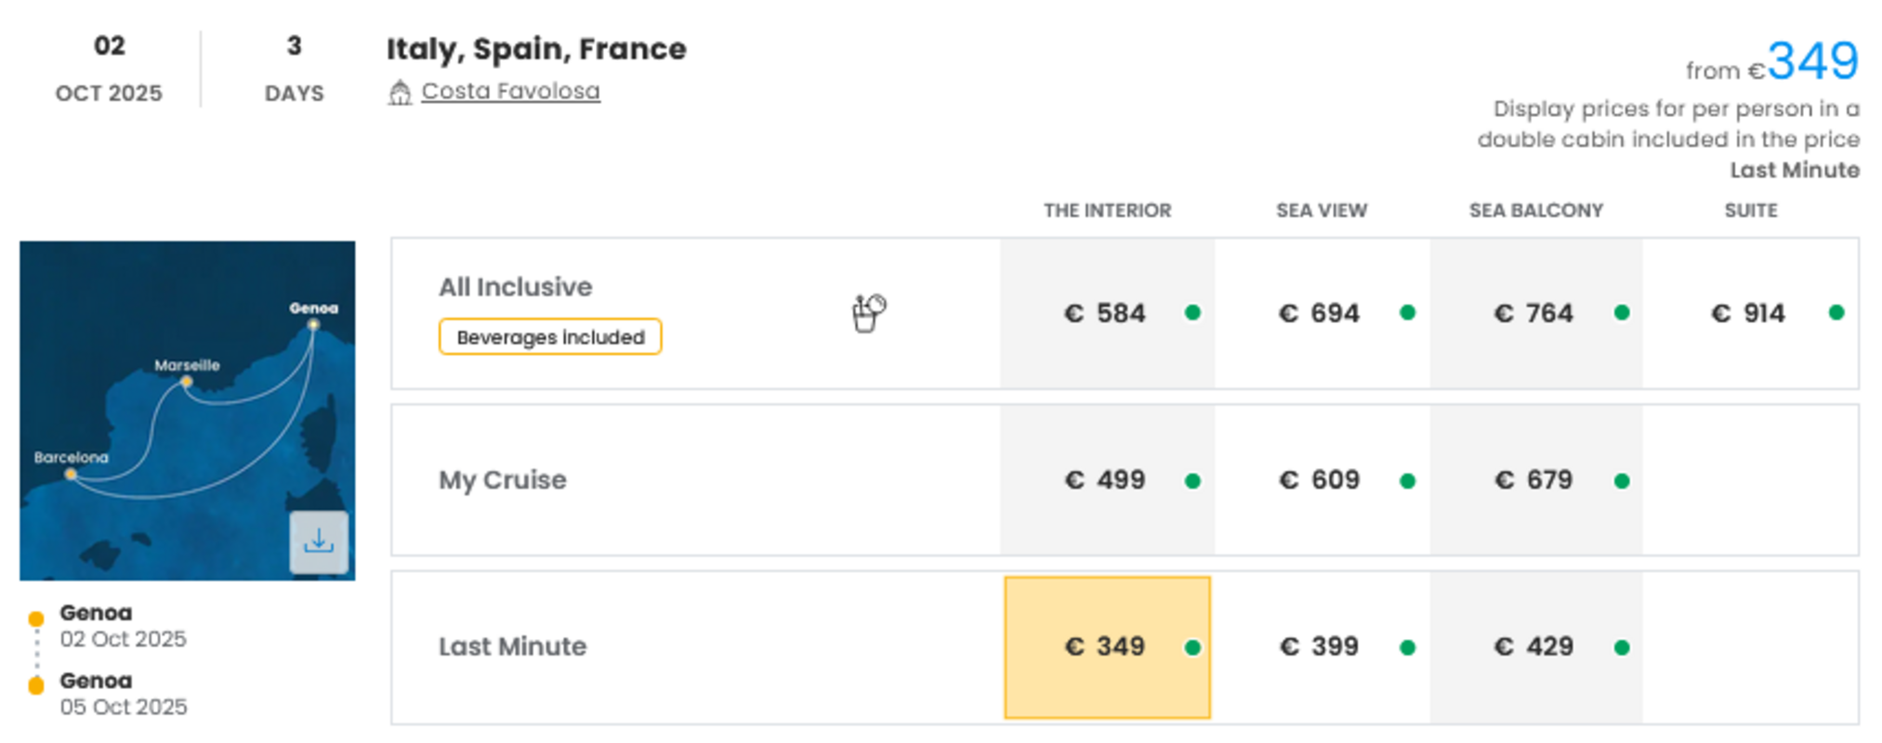Click the green dot beside Last Minute € 399
1882x743 pixels.
[1407, 647]
